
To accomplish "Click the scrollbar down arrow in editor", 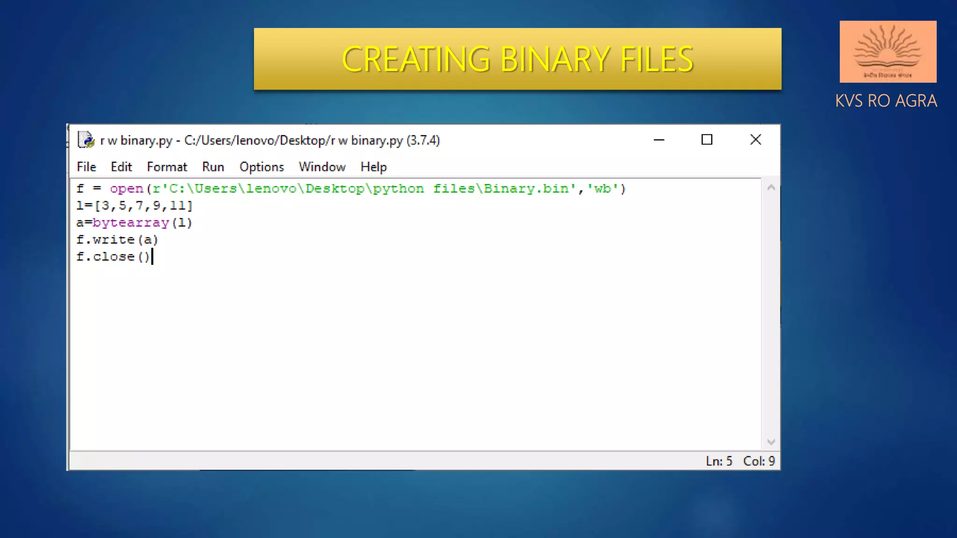I will pos(771,442).
